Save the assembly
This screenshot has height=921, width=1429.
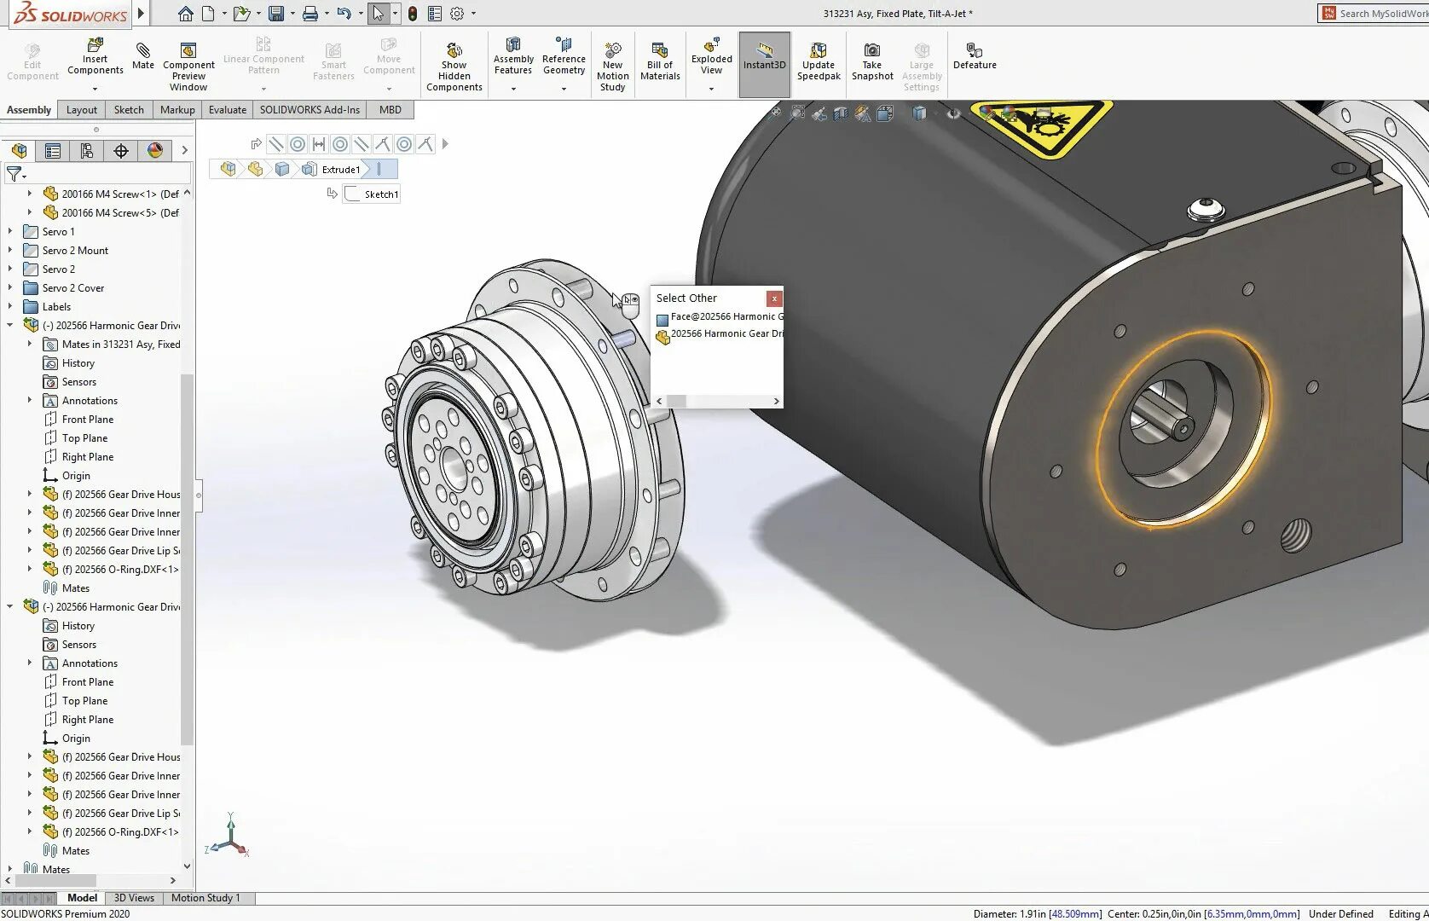coord(276,14)
